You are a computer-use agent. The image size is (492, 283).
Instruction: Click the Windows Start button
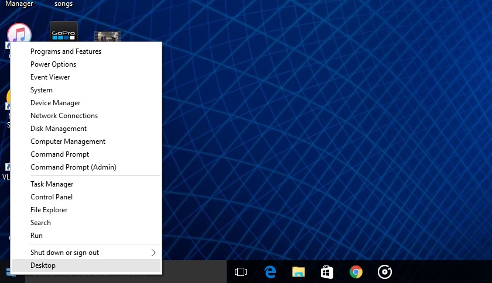click(x=11, y=272)
